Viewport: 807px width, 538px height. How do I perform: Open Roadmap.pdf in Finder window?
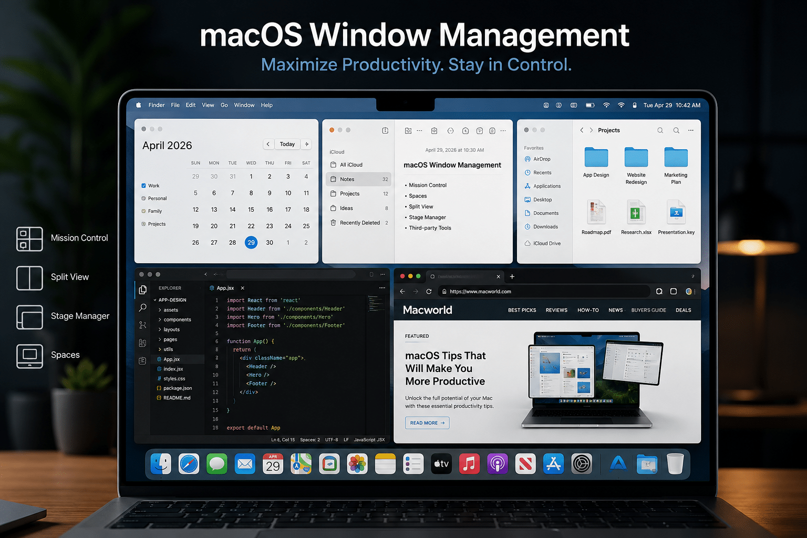tap(596, 217)
